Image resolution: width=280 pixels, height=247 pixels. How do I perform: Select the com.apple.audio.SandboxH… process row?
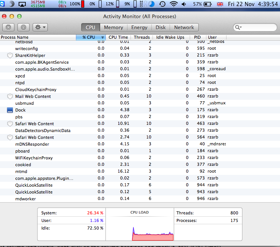coord(140,69)
